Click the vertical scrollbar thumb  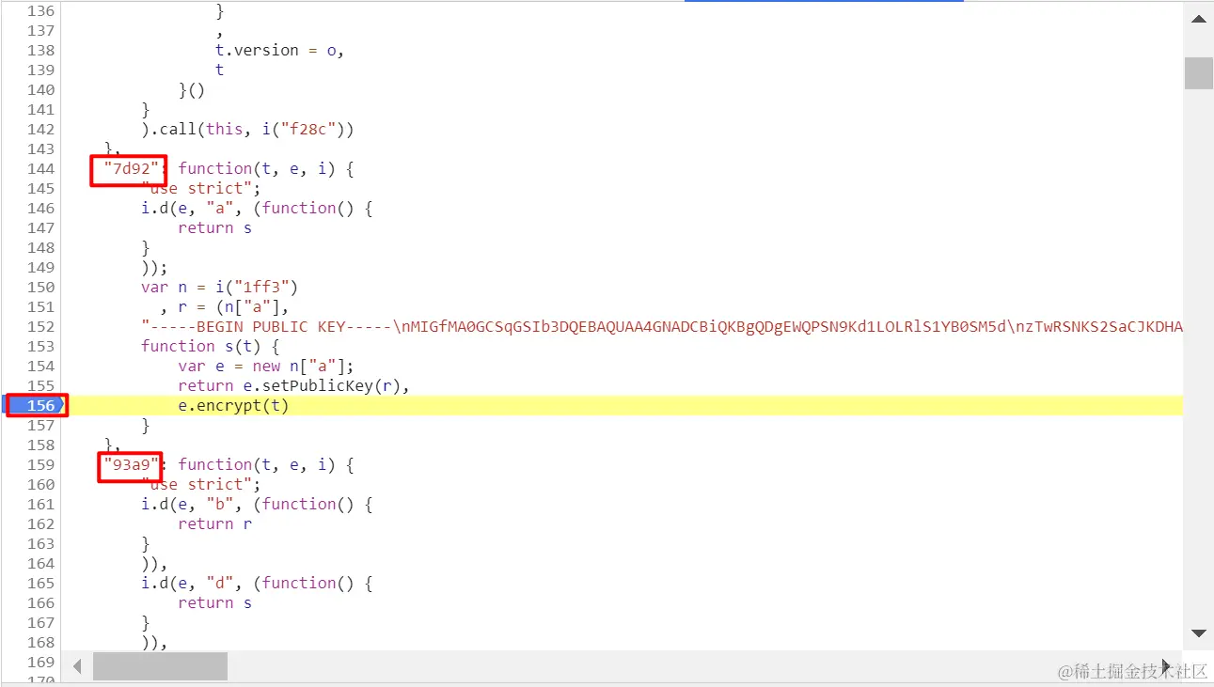(x=1199, y=73)
